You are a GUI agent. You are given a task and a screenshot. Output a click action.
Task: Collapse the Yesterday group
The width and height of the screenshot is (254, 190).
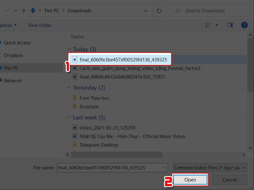coord(69,88)
